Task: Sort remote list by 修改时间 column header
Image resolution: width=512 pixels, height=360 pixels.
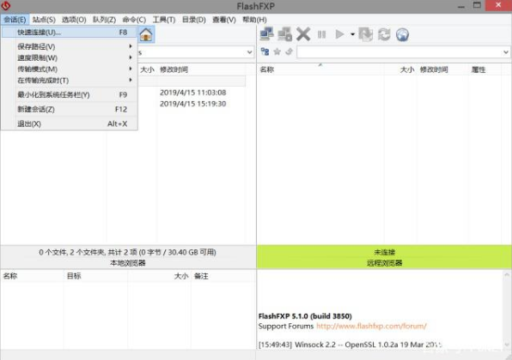Action: click(442, 69)
